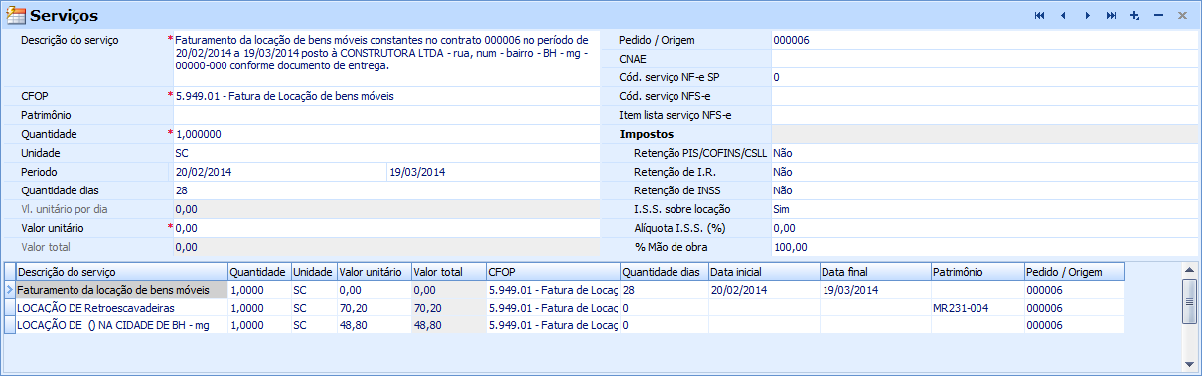Click the Serviços grid icon in title
Screen dimensions: 1202x376
point(16,16)
